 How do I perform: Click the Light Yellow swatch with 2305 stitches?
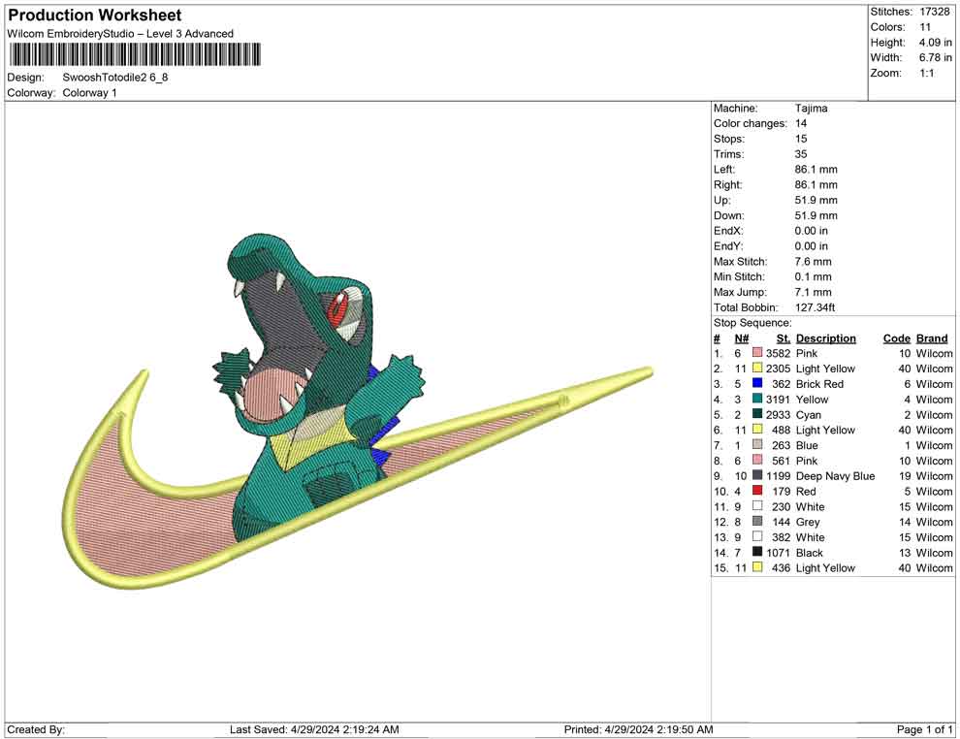tap(757, 368)
